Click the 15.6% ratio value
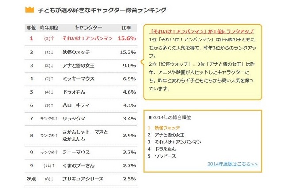The width and height of the screenshot is (283, 188). click(127, 38)
